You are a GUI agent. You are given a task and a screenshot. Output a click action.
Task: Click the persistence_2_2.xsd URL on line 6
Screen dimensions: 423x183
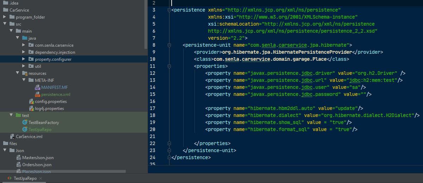293,31
